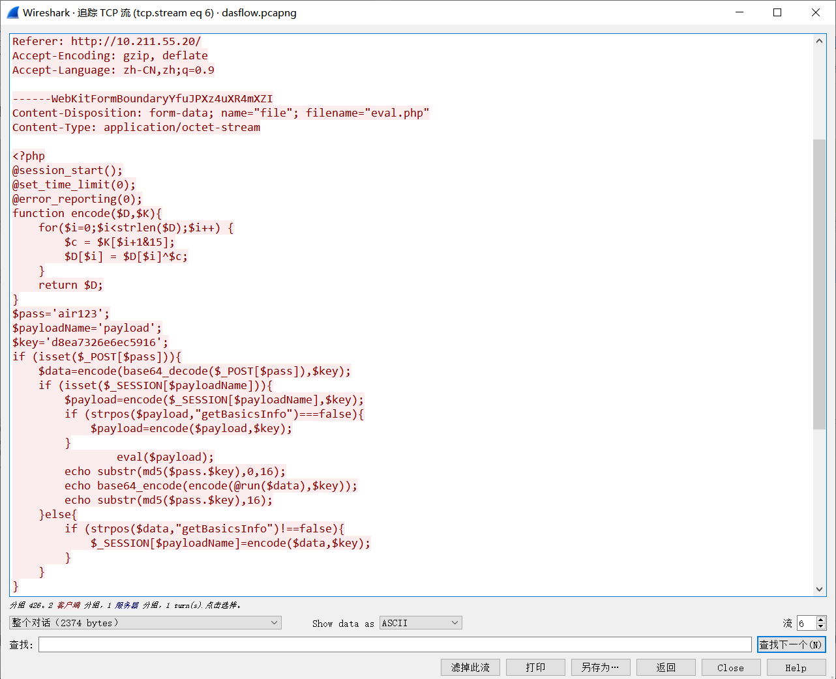Click the 滤掉此流 filter out stream button
Viewport: 836px width, 679px height.
tap(470, 667)
